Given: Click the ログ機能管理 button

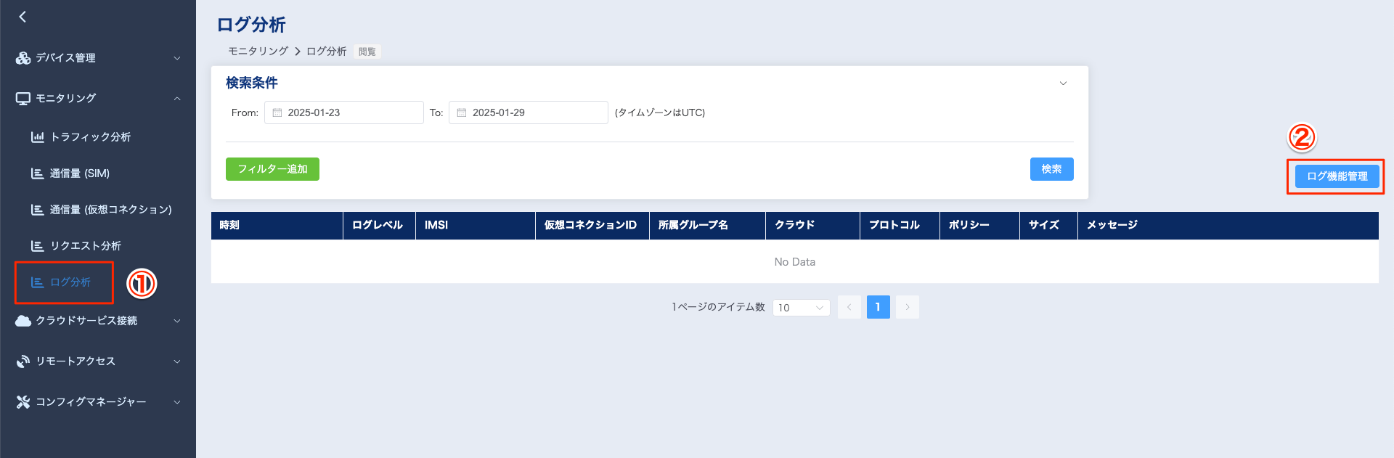Looking at the screenshot, I should (x=1337, y=176).
